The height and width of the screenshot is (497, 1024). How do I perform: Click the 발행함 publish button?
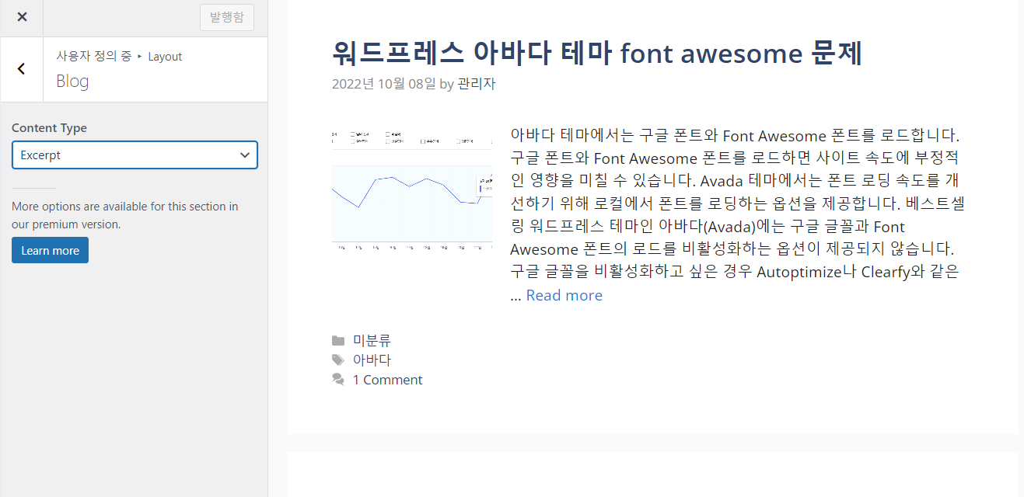click(x=226, y=17)
